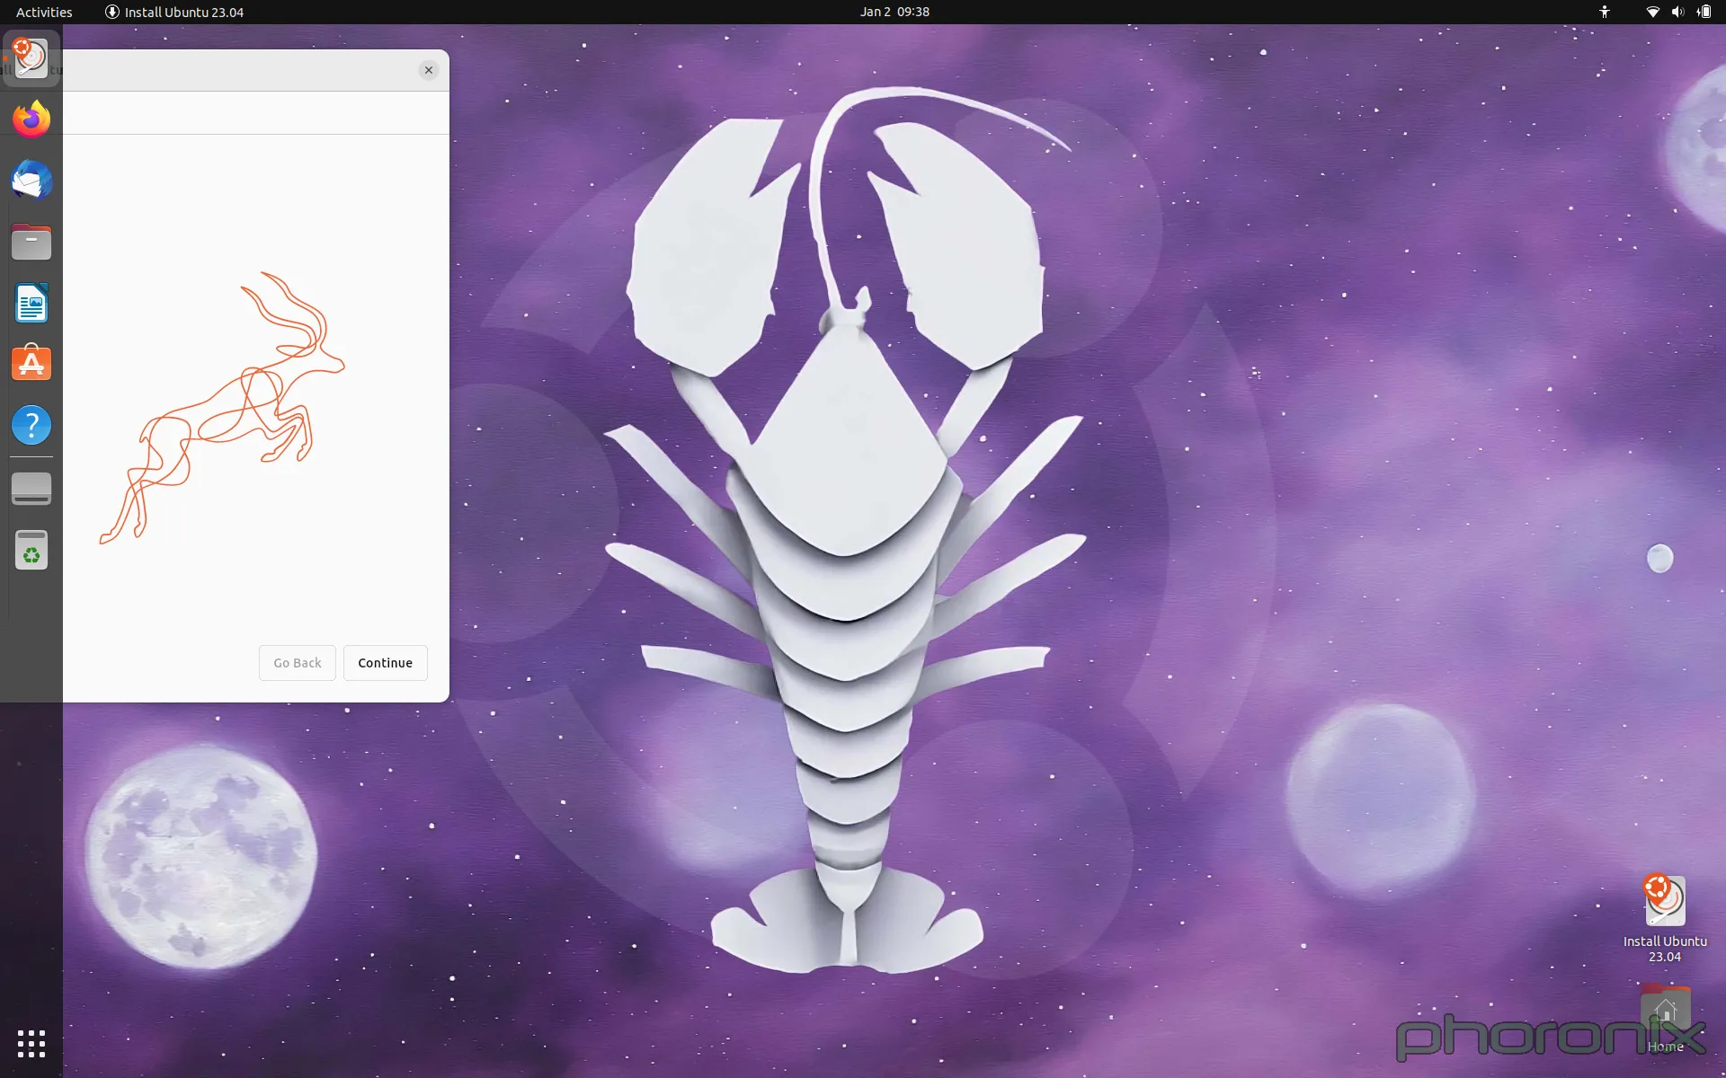
Task: Open Activities overview
Action: tap(44, 12)
